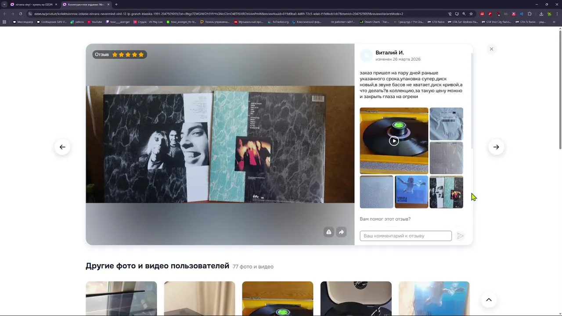The width and height of the screenshot is (562, 316).
Task: Play the turntable video in the review
Action: pyautogui.click(x=394, y=141)
